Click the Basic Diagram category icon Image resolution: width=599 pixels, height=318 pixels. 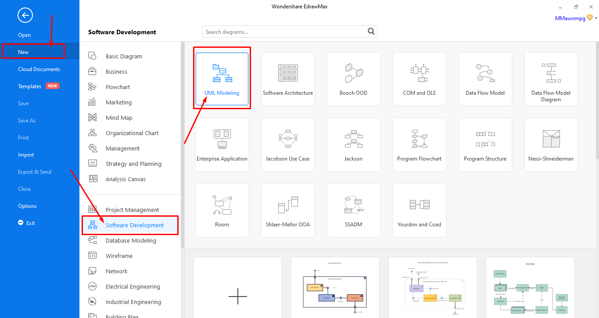[x=92, y=56]
